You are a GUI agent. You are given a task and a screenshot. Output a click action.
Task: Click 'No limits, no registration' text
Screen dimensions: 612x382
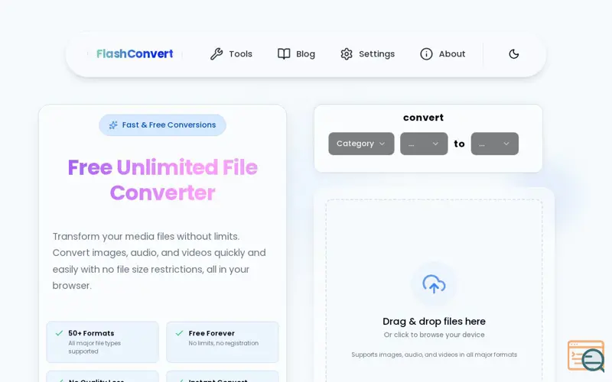(223, 343)
